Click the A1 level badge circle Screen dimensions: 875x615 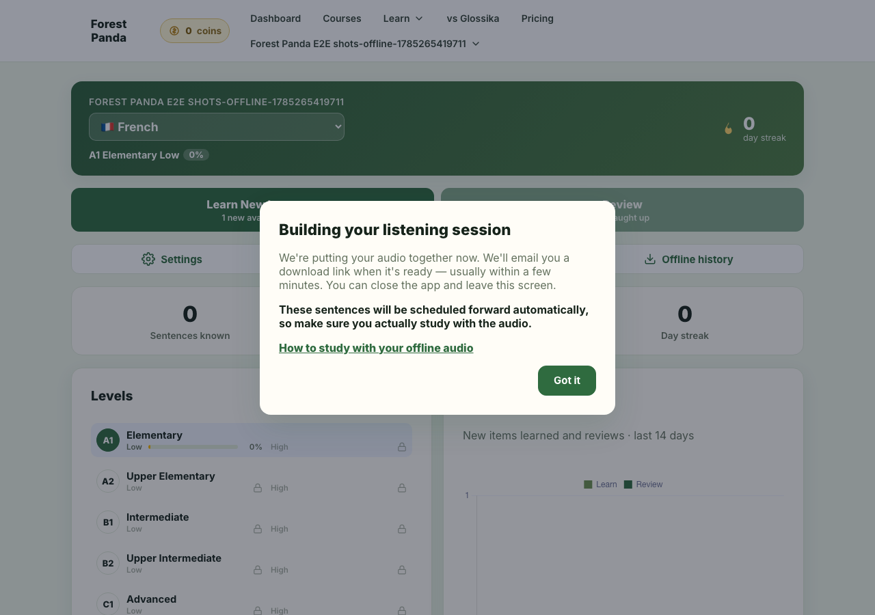108,440
